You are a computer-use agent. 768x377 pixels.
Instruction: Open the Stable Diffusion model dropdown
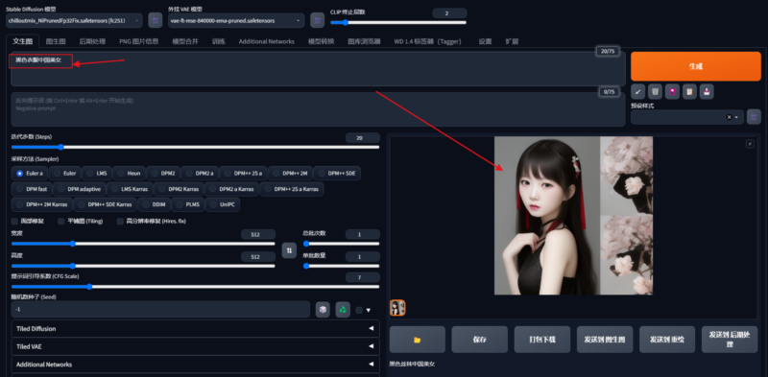[x=75, y=20]
